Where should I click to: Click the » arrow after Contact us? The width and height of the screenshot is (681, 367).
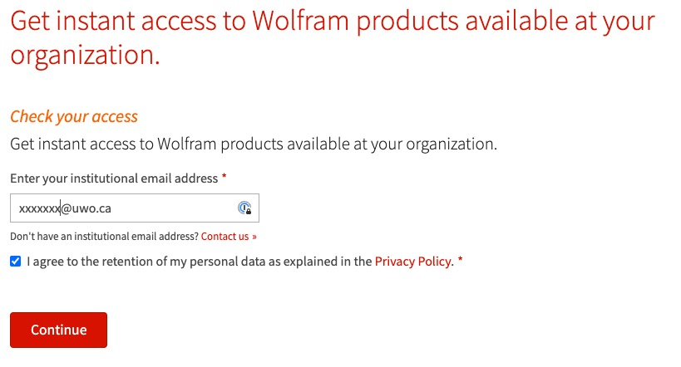(x=254, y=237)
